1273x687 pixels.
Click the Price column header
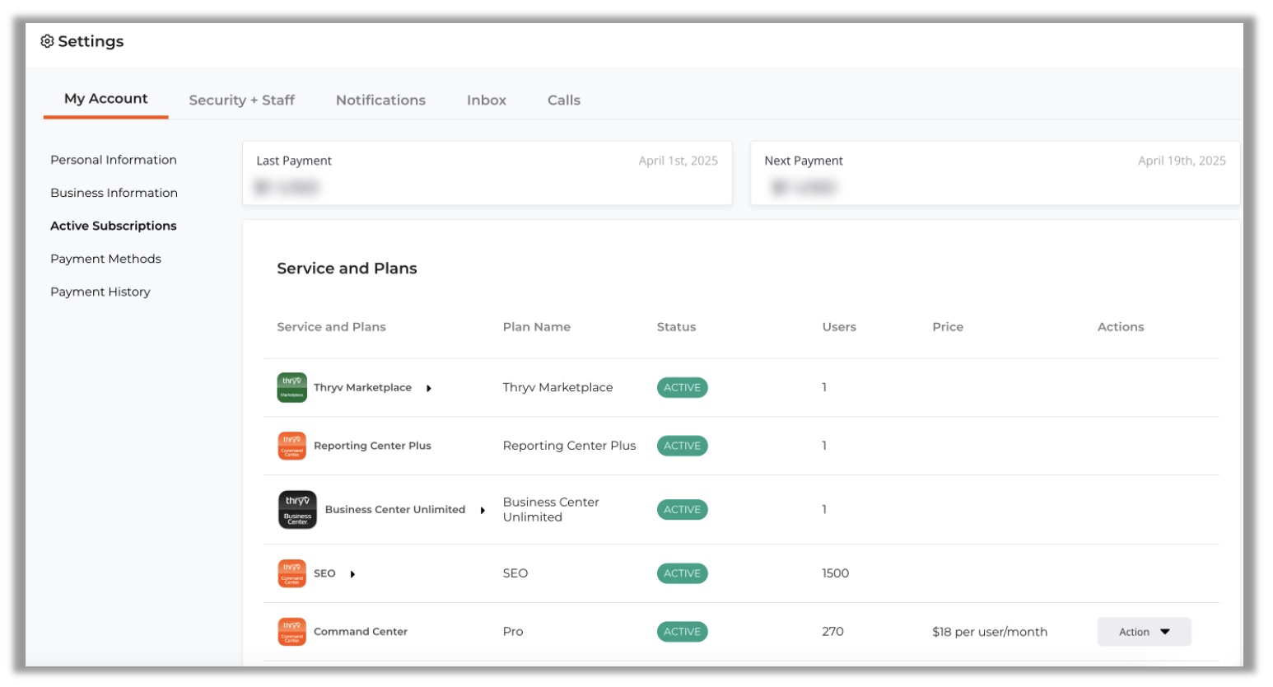point(948,327)
